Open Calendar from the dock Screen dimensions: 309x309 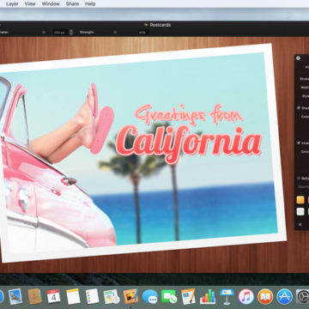53,296
